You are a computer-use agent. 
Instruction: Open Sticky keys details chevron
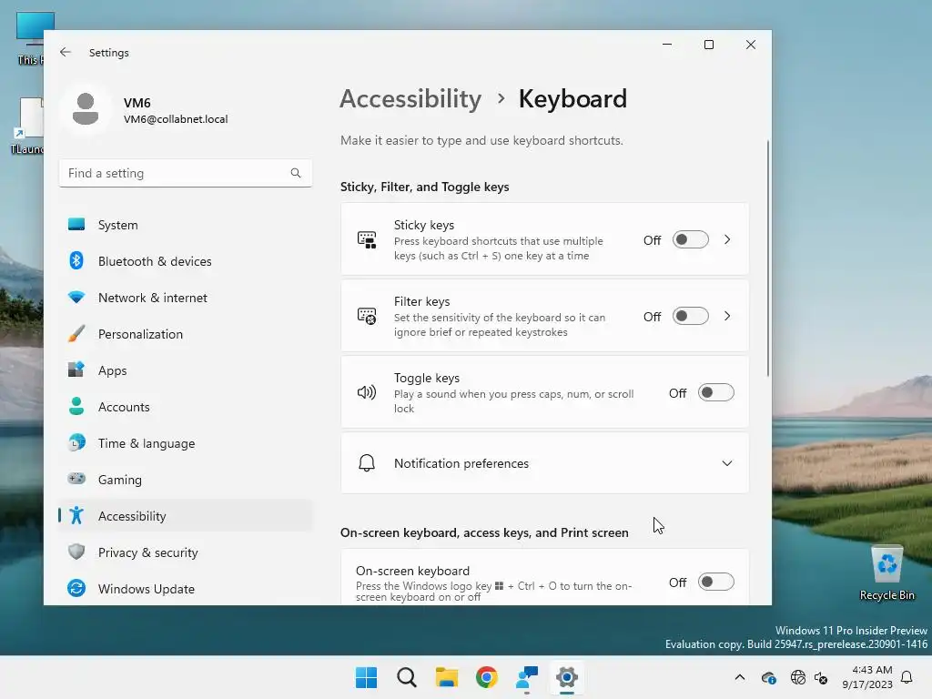(727, 239)
